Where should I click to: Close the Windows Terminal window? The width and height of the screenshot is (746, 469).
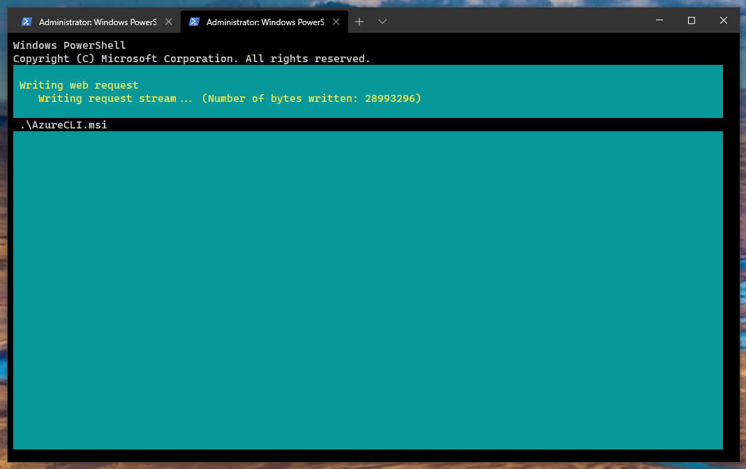click(x=723, y=20)
